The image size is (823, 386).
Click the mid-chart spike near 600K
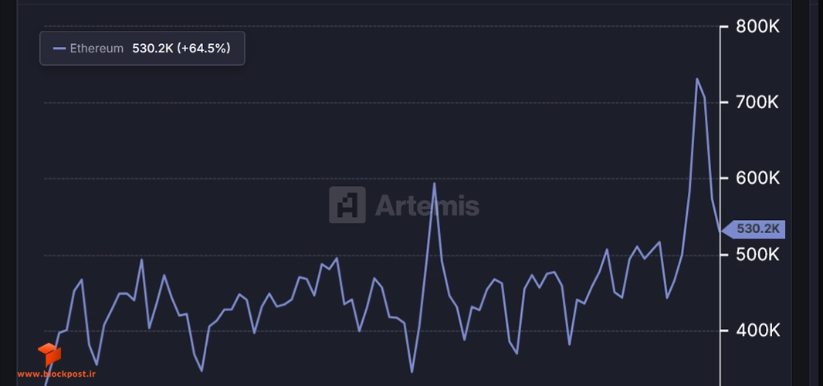tap(434, 183)
